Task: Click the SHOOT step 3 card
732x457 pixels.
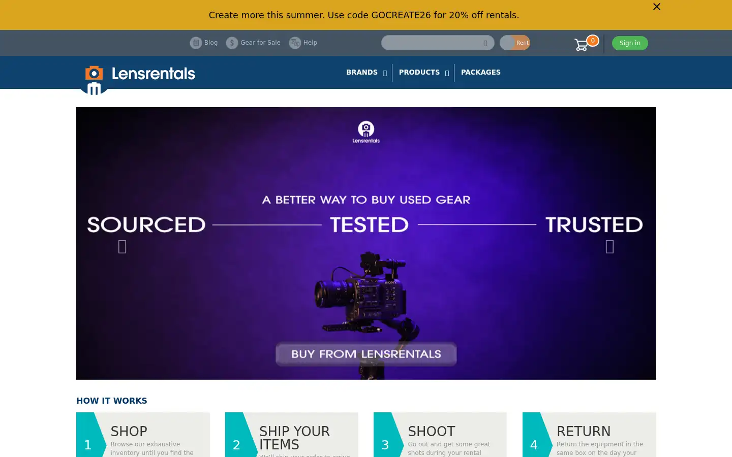Action: pos(440,435)
